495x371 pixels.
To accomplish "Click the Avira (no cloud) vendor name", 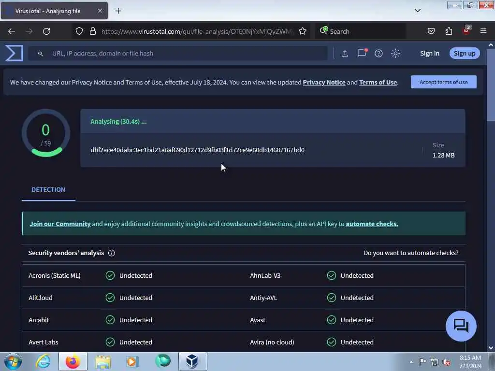I will pyautogui.click(x=272, y=342).
